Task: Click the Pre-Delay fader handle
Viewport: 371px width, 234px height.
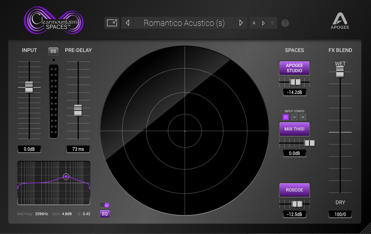Action: click(78, 110)
